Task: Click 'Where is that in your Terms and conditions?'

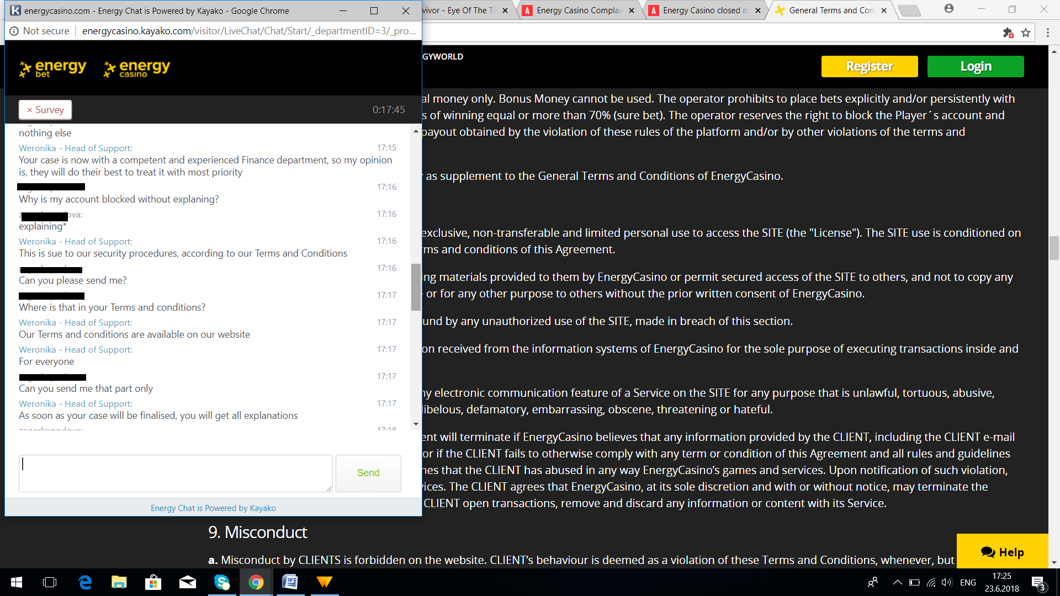Action: pyautogui.click(x=112, y=307)
